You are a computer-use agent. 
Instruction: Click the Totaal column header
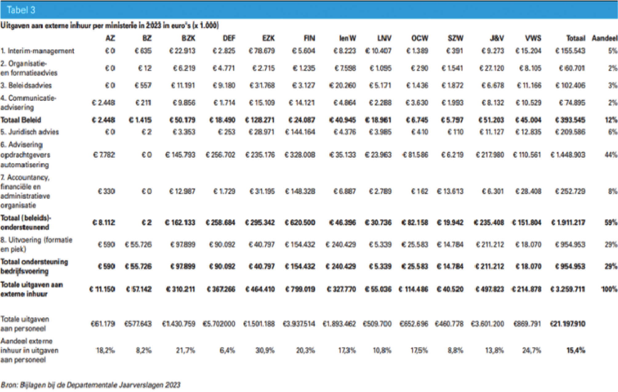[576, 38]
